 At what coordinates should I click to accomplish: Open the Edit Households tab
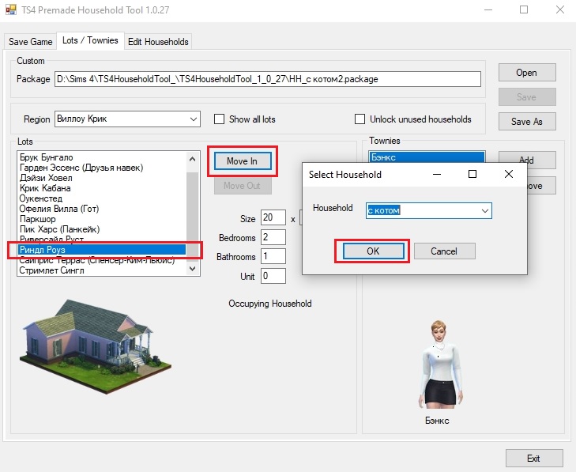tap(158, 42)
